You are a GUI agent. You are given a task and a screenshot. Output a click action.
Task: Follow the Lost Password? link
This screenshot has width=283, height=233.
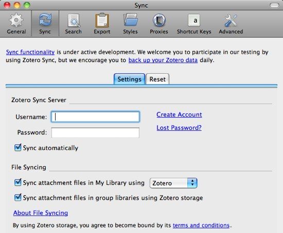(x=179, y=128)
